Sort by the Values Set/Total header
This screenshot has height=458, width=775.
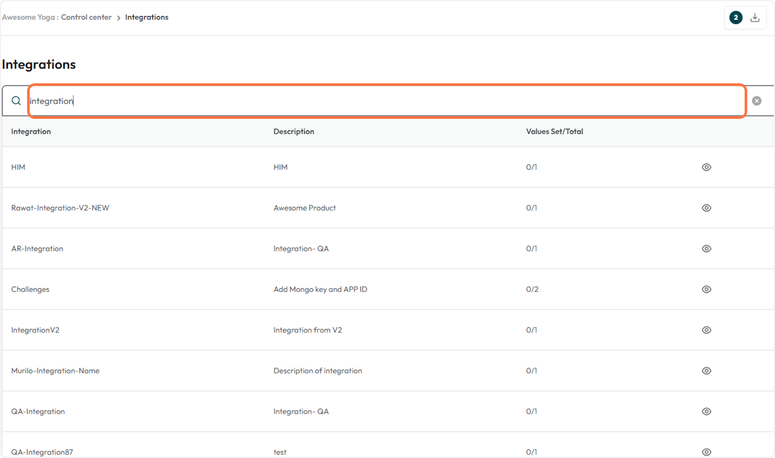[555, 131]
